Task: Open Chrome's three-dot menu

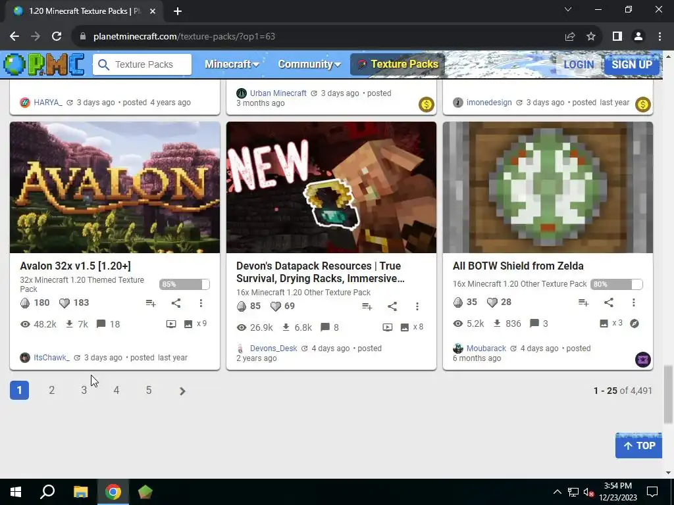Action: [x=660, y=37]
